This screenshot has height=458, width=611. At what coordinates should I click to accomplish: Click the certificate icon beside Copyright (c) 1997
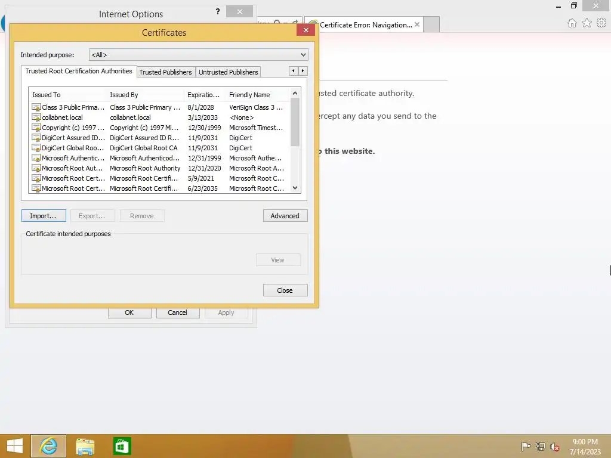pyautogui.click(x=36, y=128)
